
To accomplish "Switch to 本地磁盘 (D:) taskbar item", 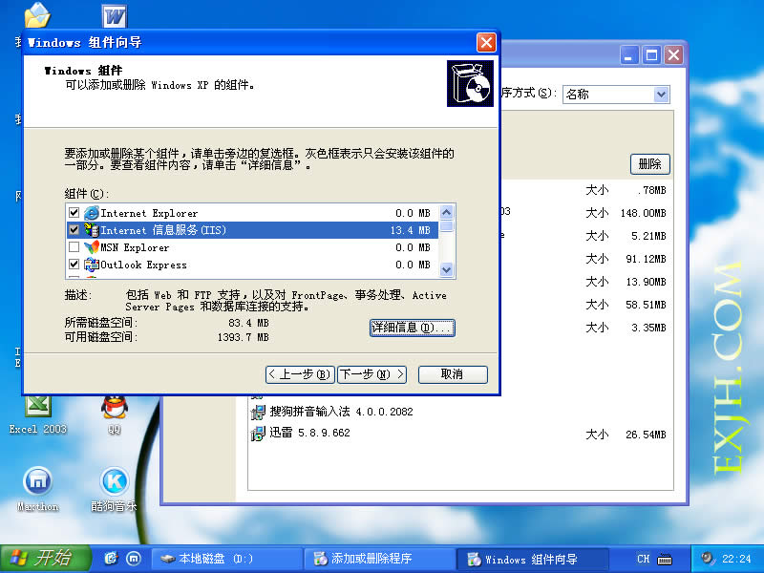I will (x=226, y=559).
